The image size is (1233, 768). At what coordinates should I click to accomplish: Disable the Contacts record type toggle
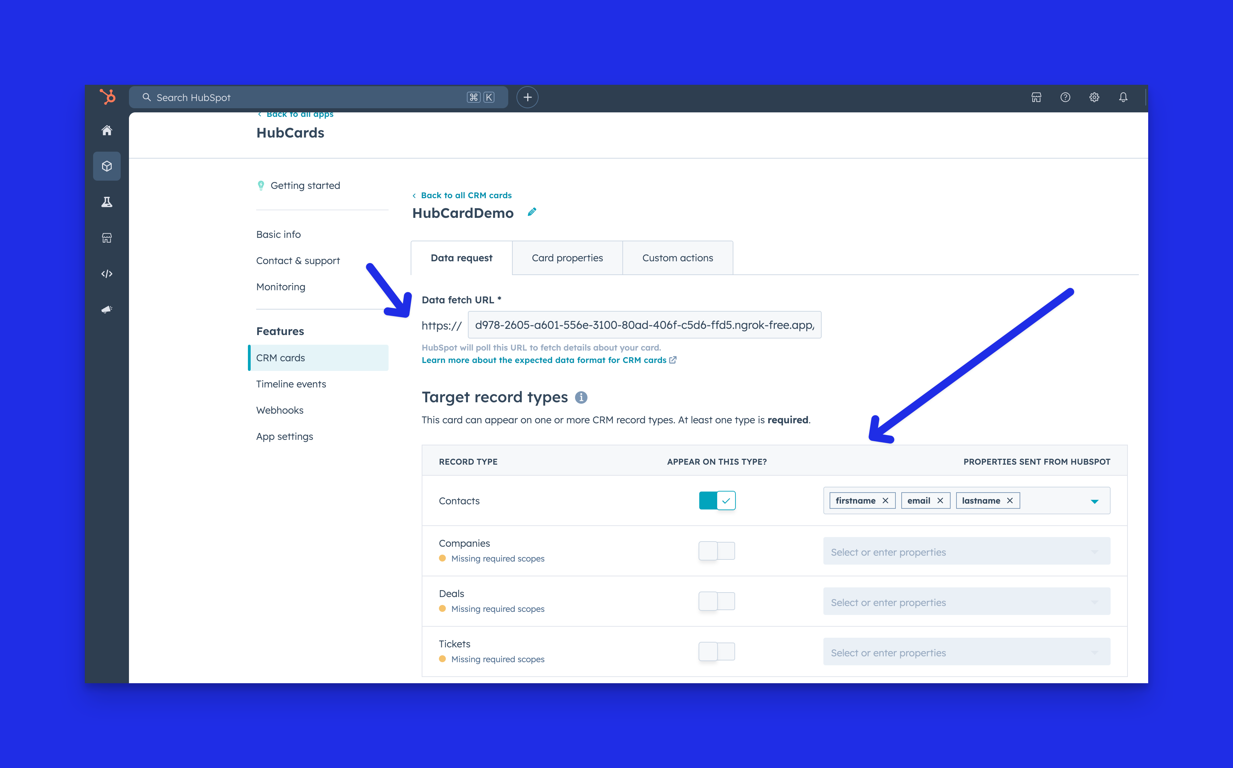(x=717, y=500)
